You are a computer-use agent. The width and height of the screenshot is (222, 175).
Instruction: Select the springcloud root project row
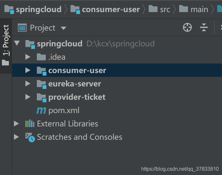click(x=117, y=44)
